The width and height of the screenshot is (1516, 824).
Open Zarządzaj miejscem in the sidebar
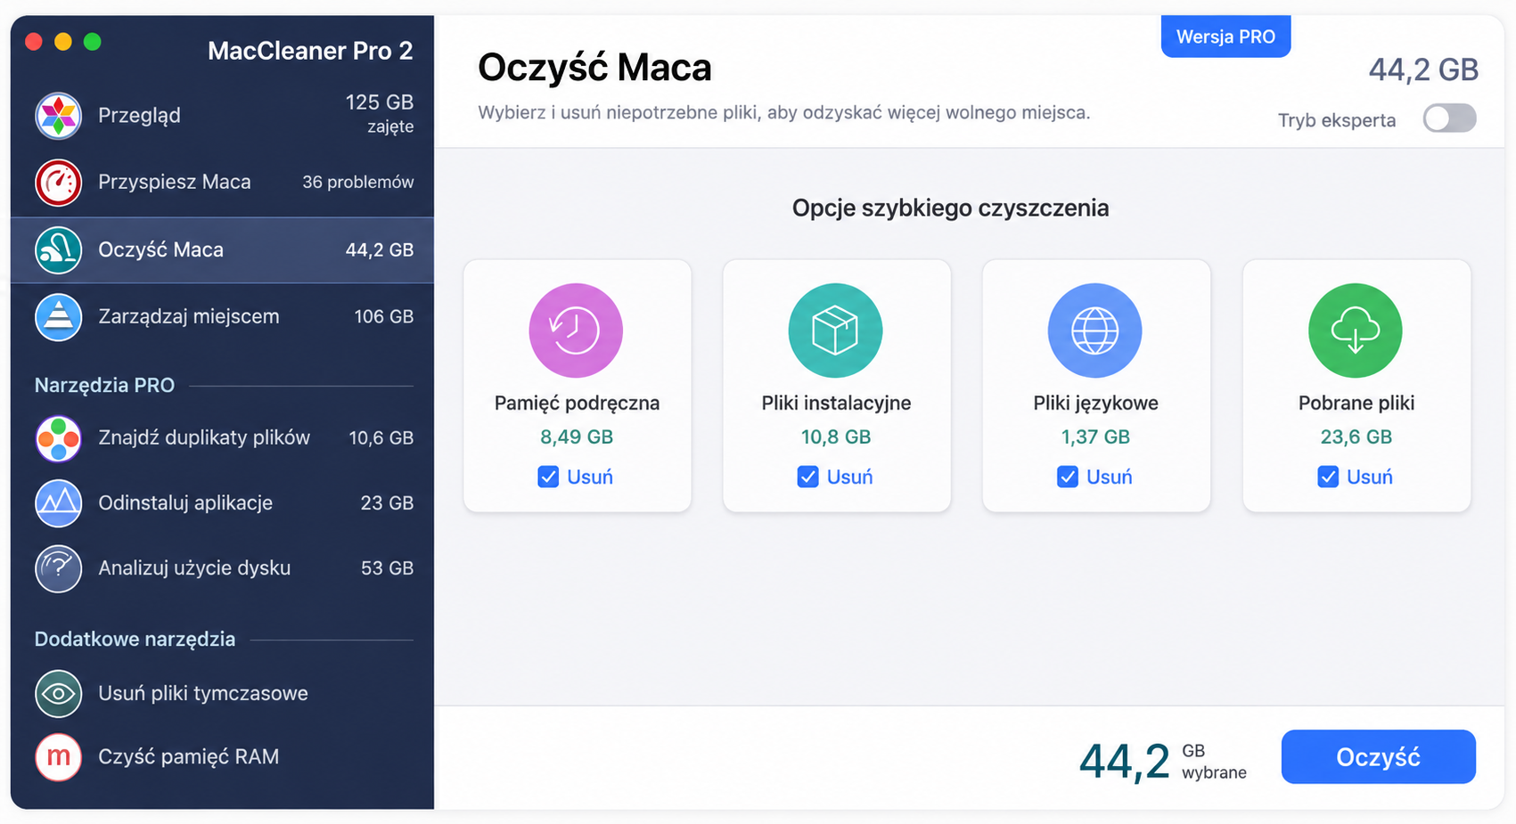tap(222, 316)
